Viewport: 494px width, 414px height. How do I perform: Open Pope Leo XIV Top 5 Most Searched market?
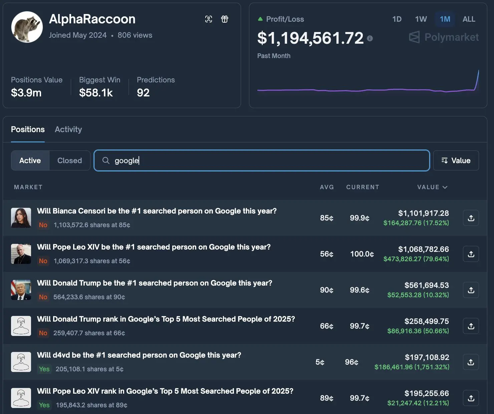point(165,391)
